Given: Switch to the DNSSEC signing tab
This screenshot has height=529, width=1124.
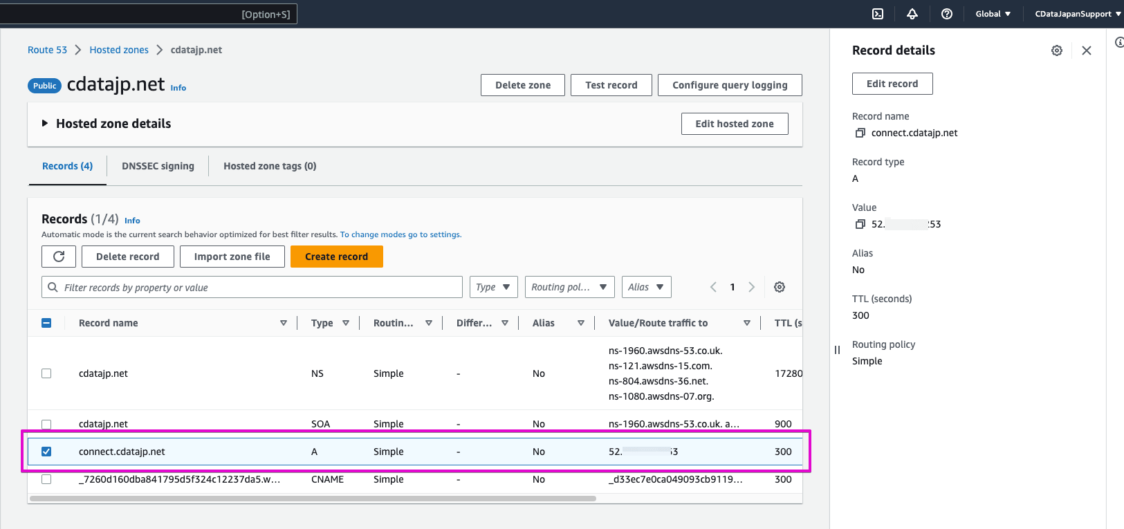Looking at the screenshot, I should pyautogui.click(x=158, y=166).
